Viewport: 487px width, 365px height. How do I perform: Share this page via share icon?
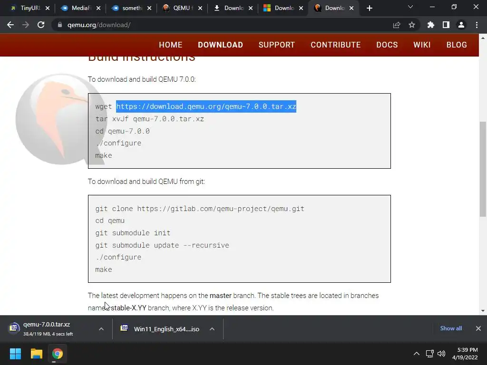(397, 25)
